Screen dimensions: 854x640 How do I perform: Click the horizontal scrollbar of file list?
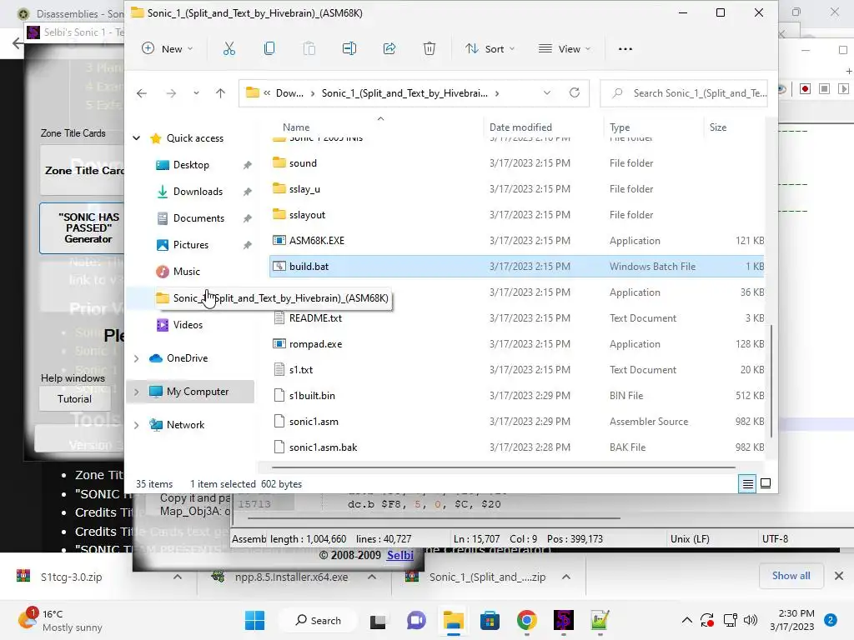pyautogui.click(x=503, y=467)
